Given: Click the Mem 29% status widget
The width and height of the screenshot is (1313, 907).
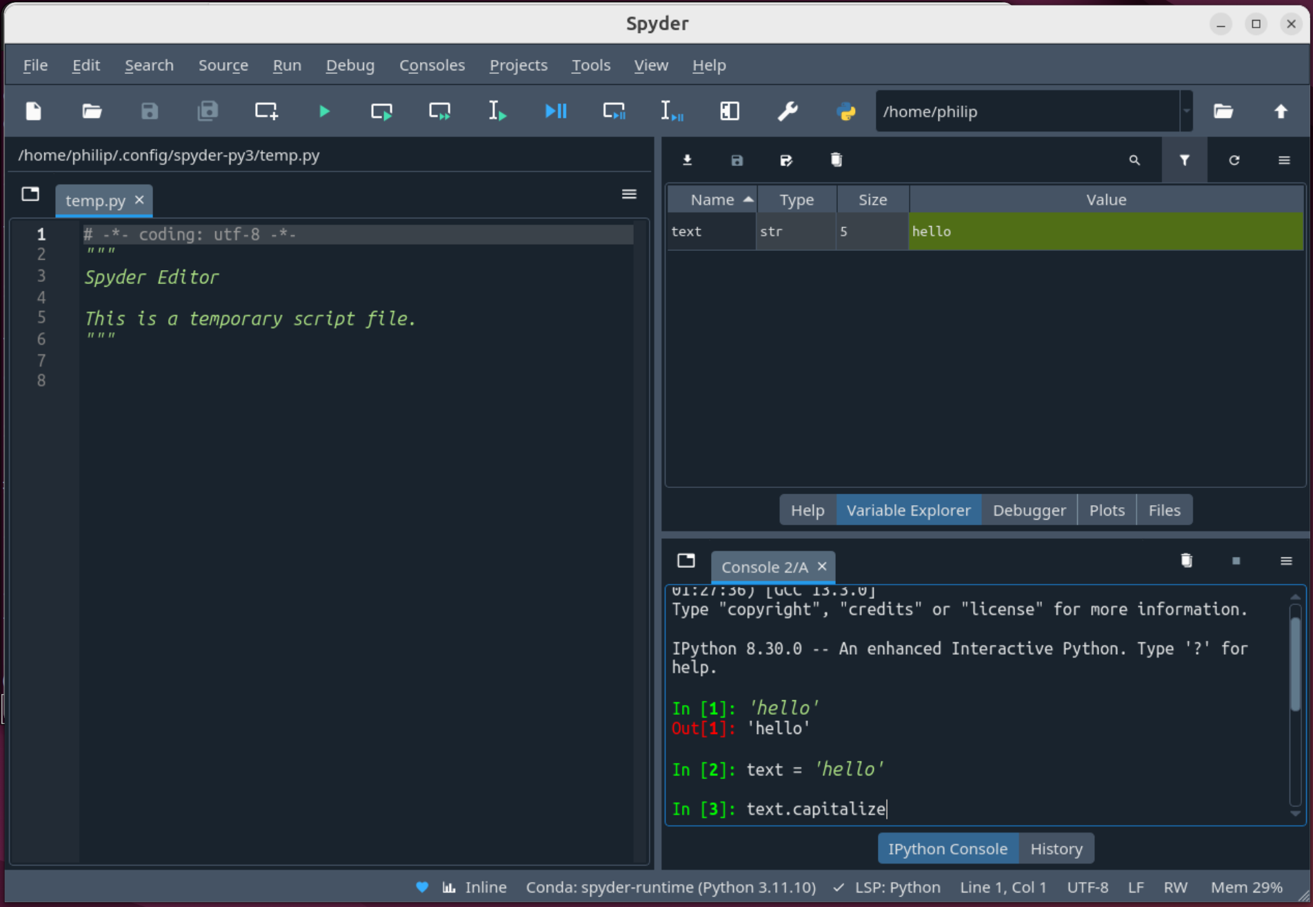Looking at the screenshot, I should pyautogui.click(x=1247, y=887).
